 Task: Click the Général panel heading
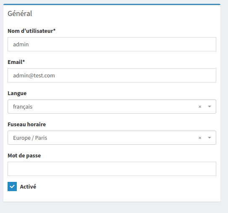[x=20, y=13]
